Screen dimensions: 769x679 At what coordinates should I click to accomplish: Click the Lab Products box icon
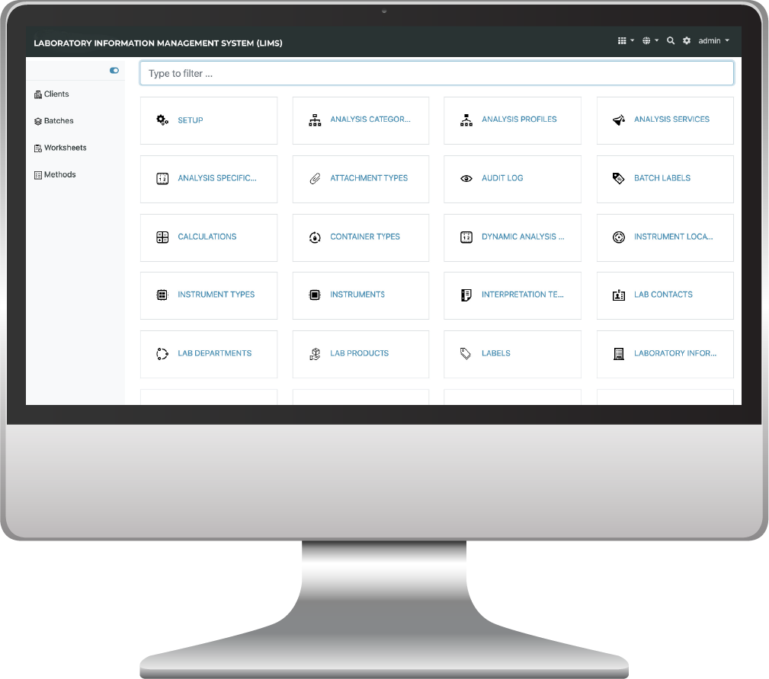[315, 354]
